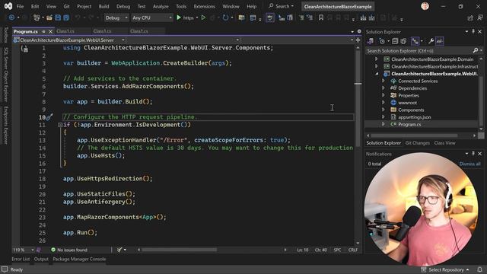Open the Solution Explorer properties wrench icon
487x274 pixels.
(431, 41)
